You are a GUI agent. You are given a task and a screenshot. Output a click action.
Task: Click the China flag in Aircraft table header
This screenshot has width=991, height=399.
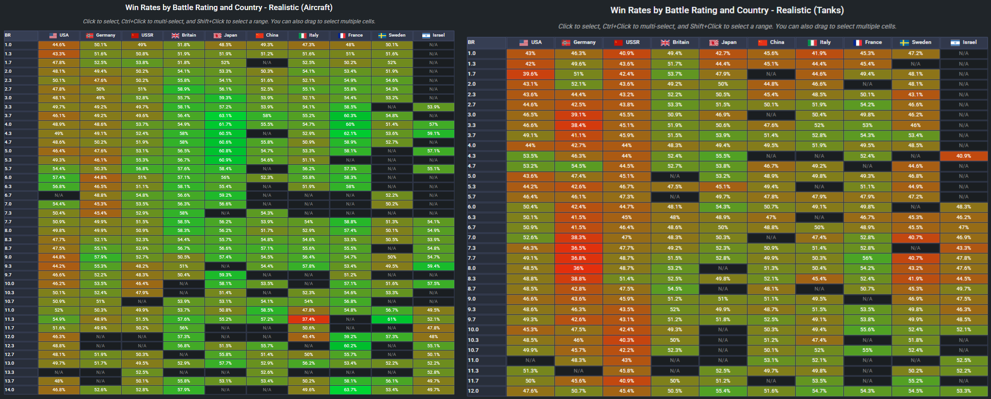(x=259, y=35)
